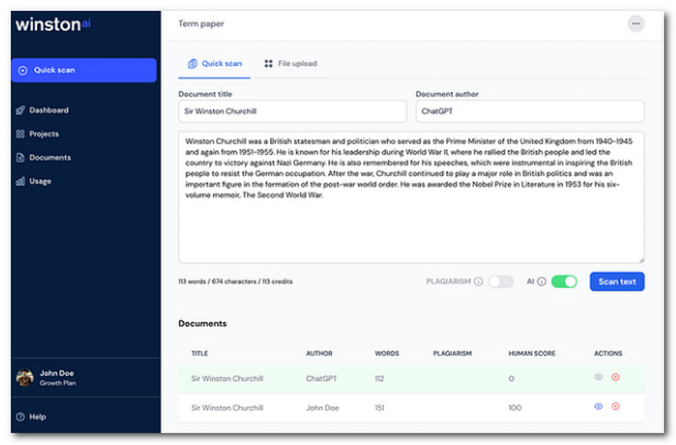The width and height of the screenshot is (676, 445).
Task: Click the Quick scan sidebar button
Action: click(84, 70)
